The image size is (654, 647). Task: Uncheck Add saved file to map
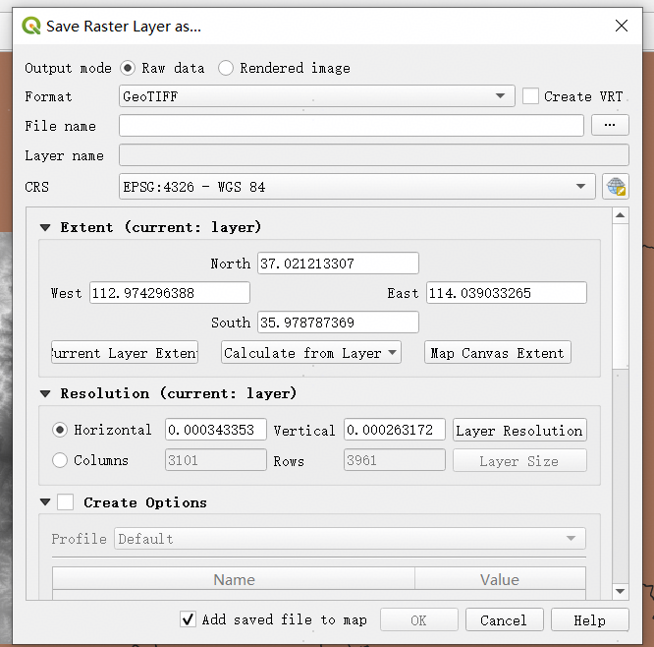[189, 619]
